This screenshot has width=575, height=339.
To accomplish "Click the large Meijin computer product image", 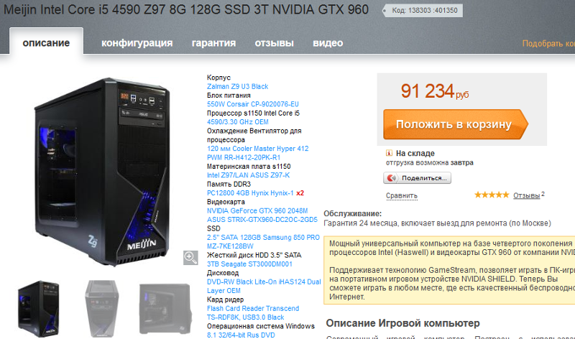I will tap(103, 172).
